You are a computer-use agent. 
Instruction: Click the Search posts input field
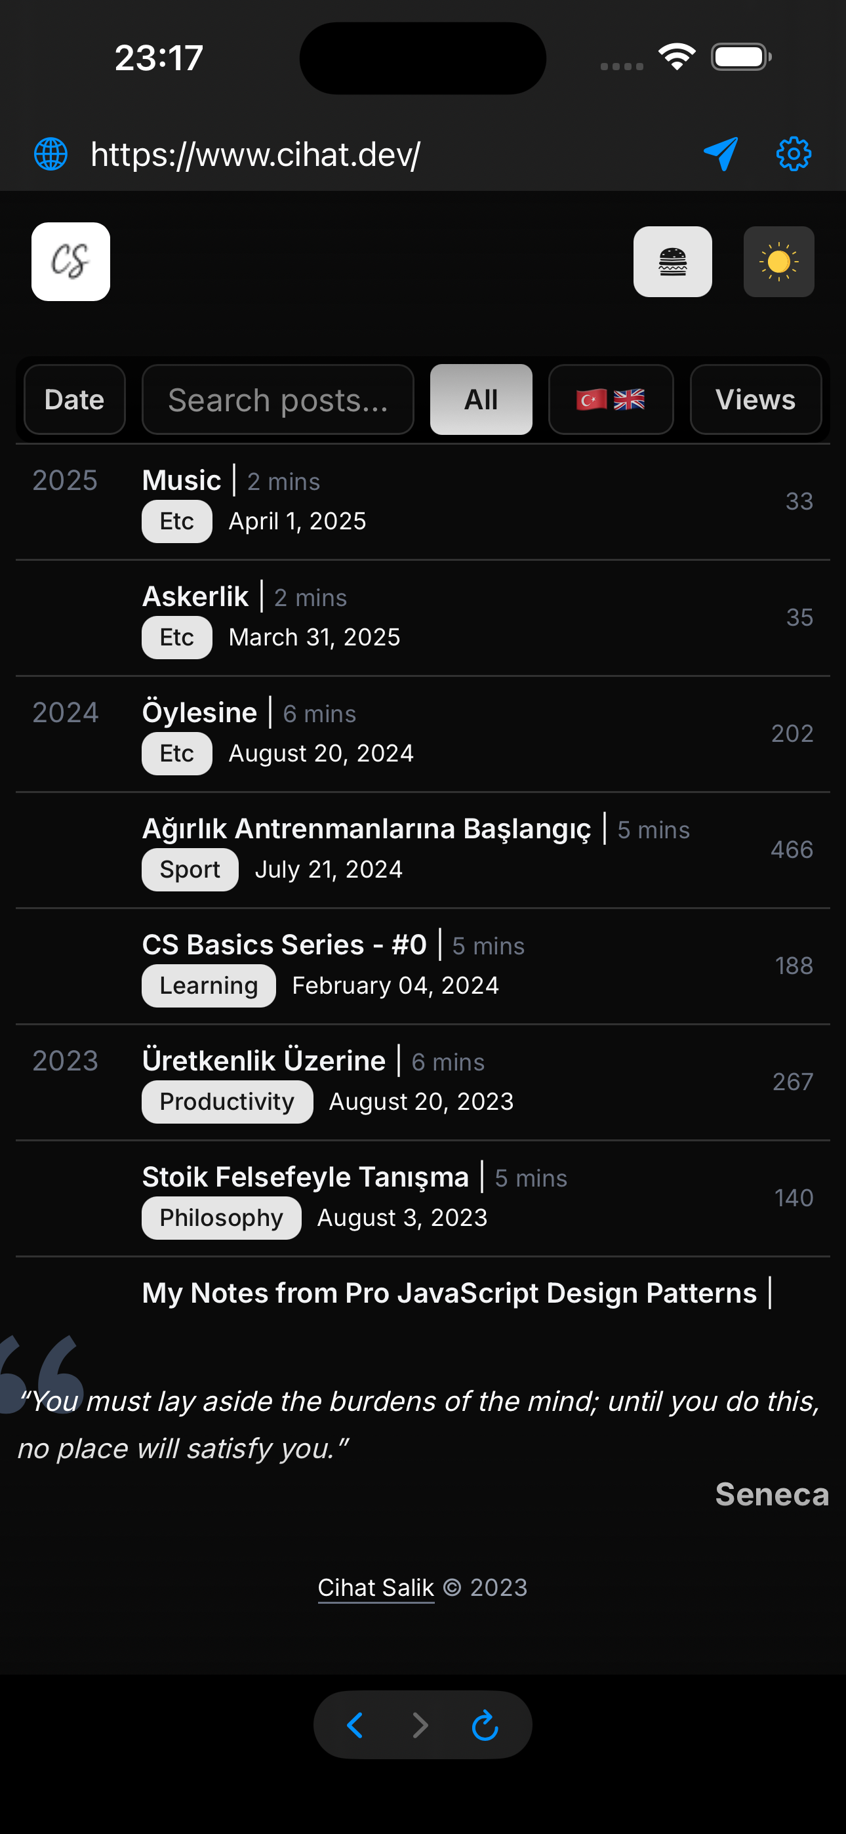pos(277,399)
